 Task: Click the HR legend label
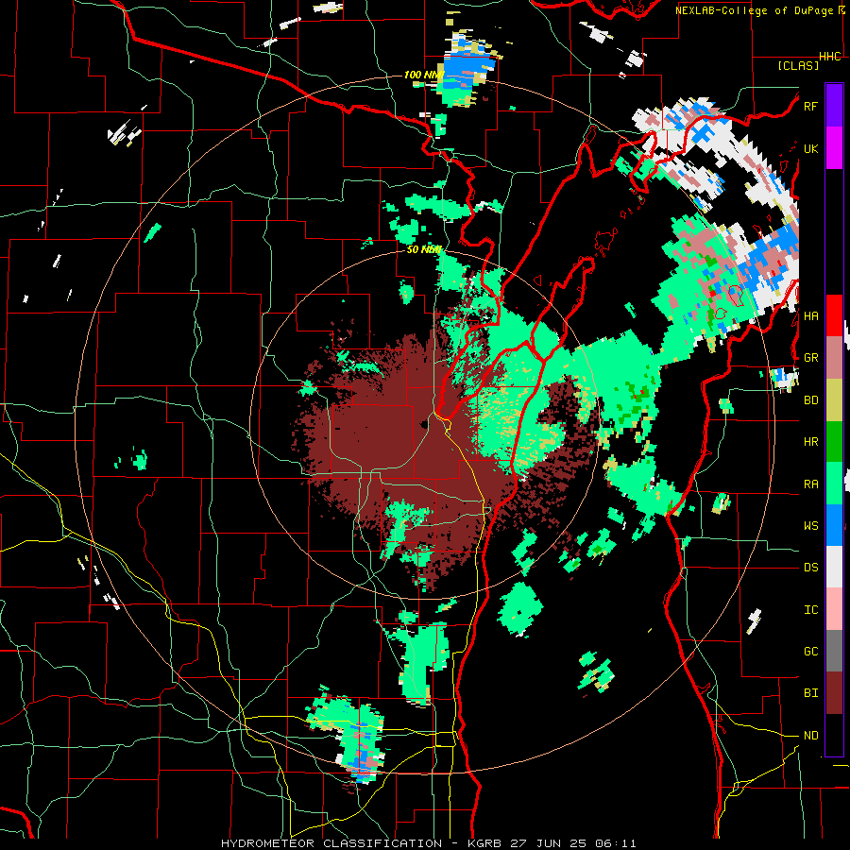tap(810, 442)
